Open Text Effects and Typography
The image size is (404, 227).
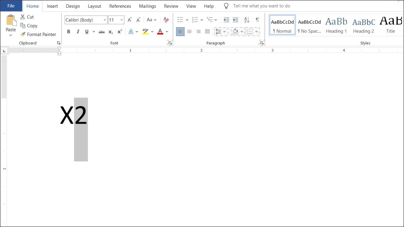coord(131,32)
